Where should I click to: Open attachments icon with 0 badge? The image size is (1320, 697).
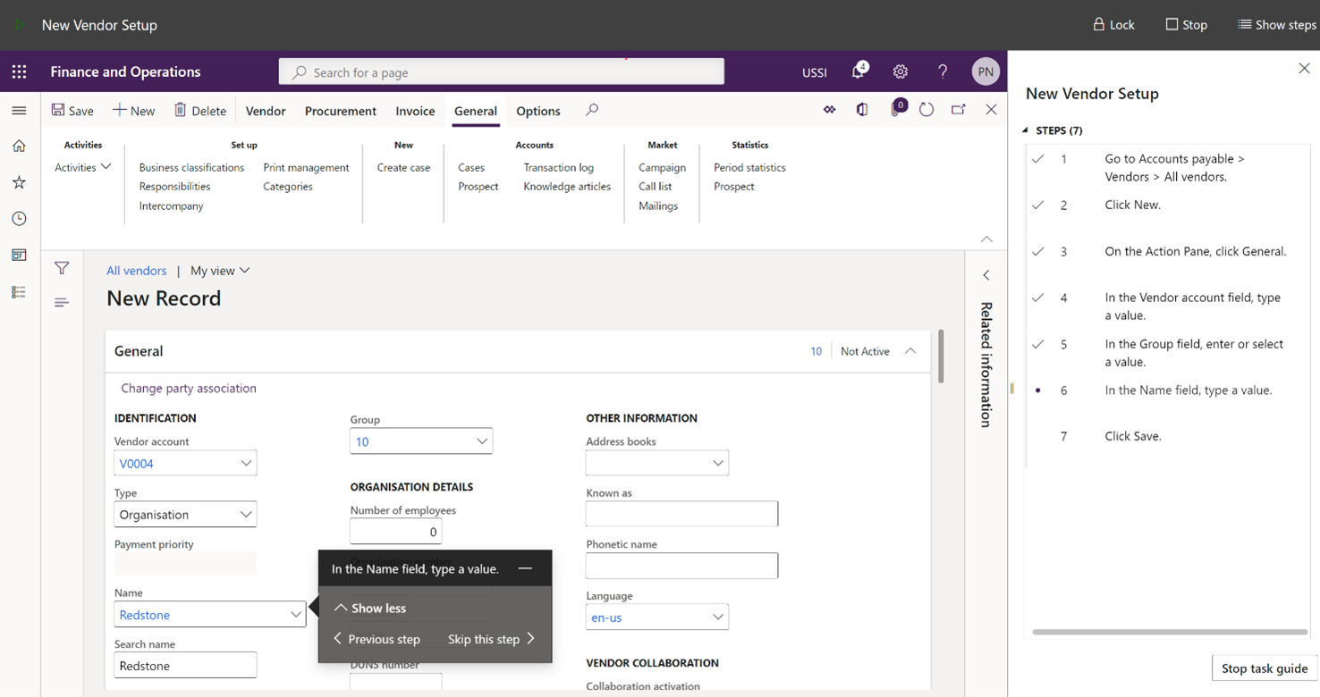(x=897, y=108)
